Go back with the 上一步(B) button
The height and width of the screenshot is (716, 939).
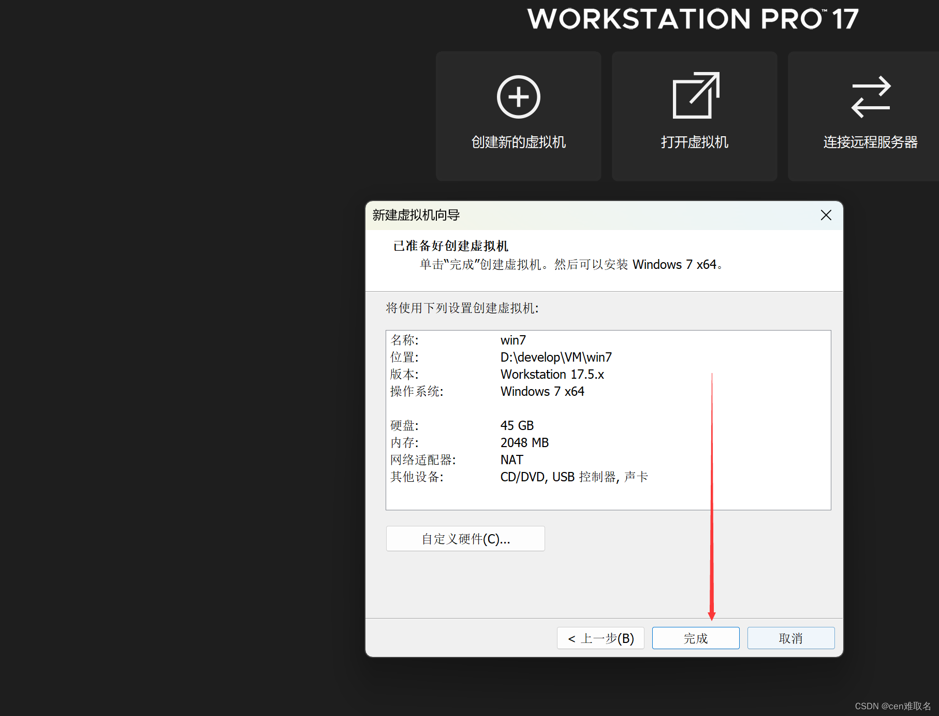(600, 638)
